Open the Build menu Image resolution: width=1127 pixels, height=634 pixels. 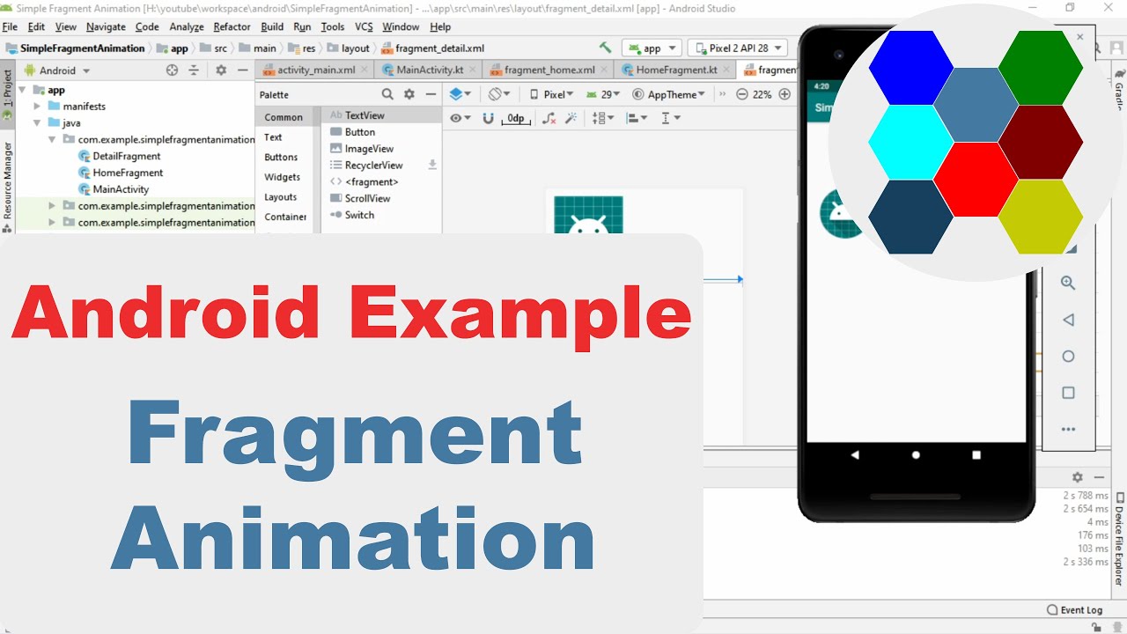tap(272, 27)
